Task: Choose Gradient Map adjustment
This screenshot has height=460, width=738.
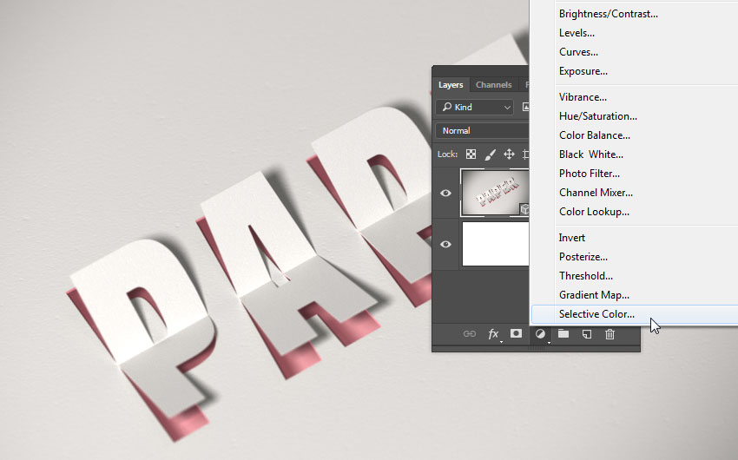Action: [594, 295]
